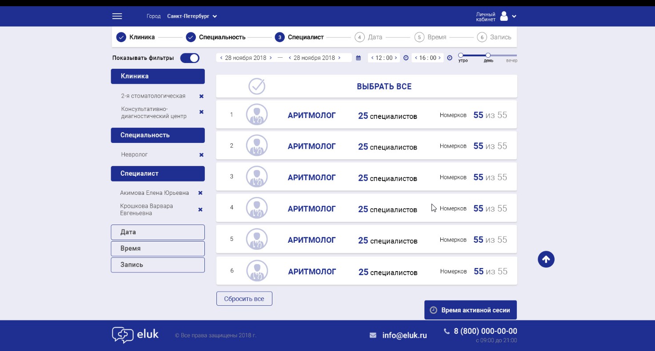This screenshot has height=351, width=655.
Task: Remove the 2-я стоматологическая filter
Action: point(201,96)
